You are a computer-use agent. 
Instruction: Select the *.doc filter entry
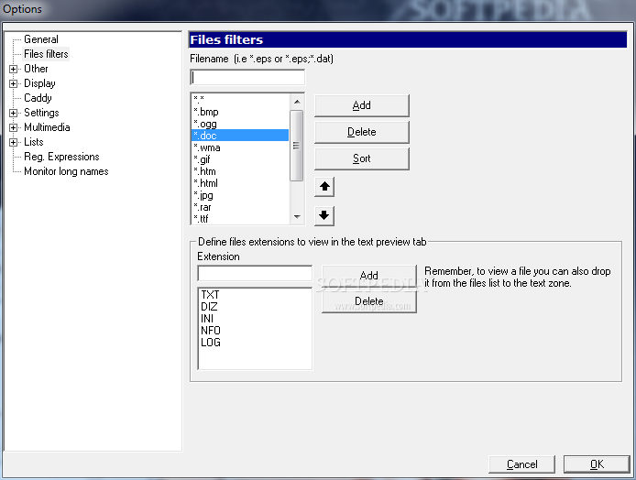click(x=240, y=136)
